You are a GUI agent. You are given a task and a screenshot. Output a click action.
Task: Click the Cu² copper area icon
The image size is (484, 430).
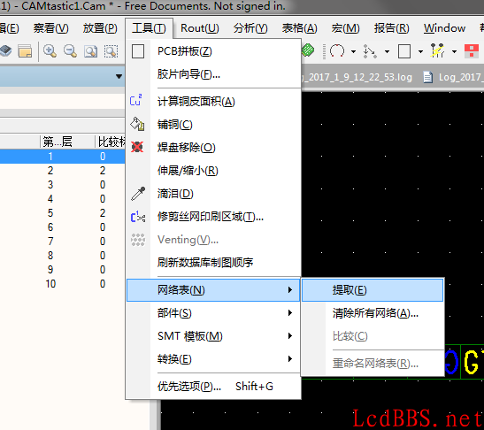(136, 101)
